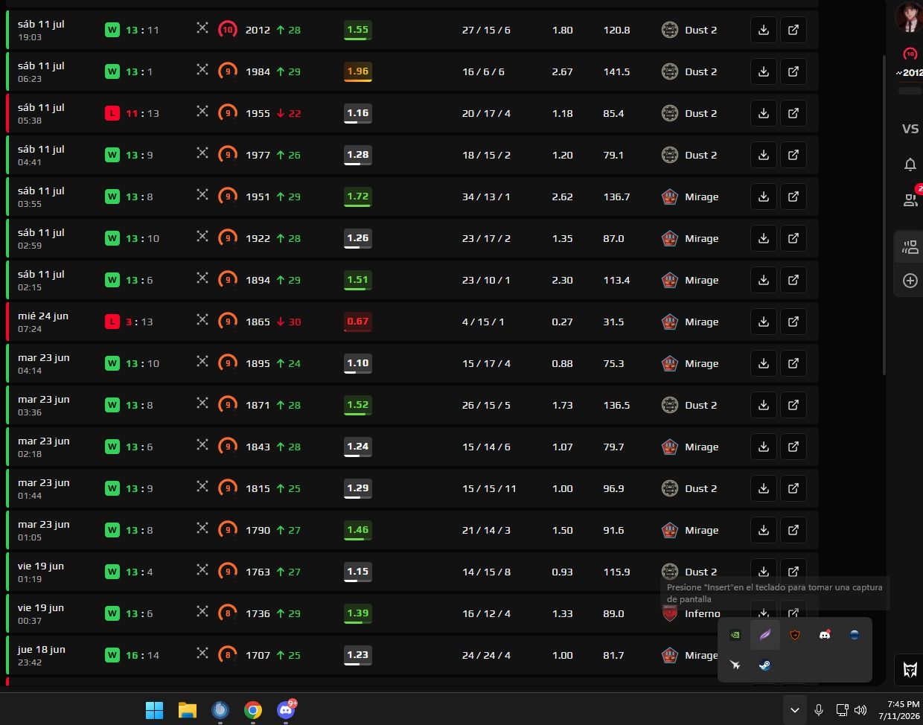This screenshot has width=923, height=725.
Task: Select the sáb 11 jul 19:03 match row
Action: tap(413, 30)
